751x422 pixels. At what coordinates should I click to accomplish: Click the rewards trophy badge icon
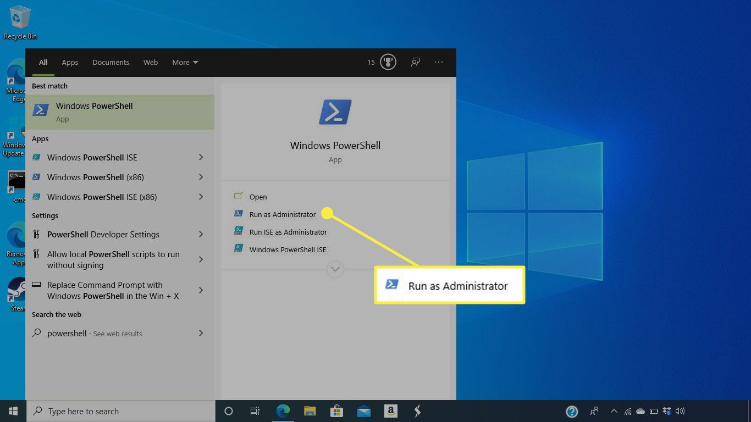pyautogui.click(x=388, y=62)
